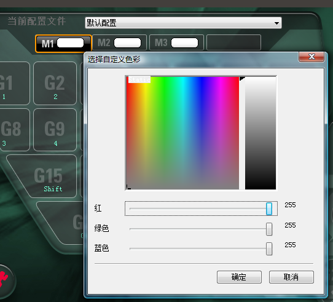Click the red 红 slider handle

tap(269, 209)
